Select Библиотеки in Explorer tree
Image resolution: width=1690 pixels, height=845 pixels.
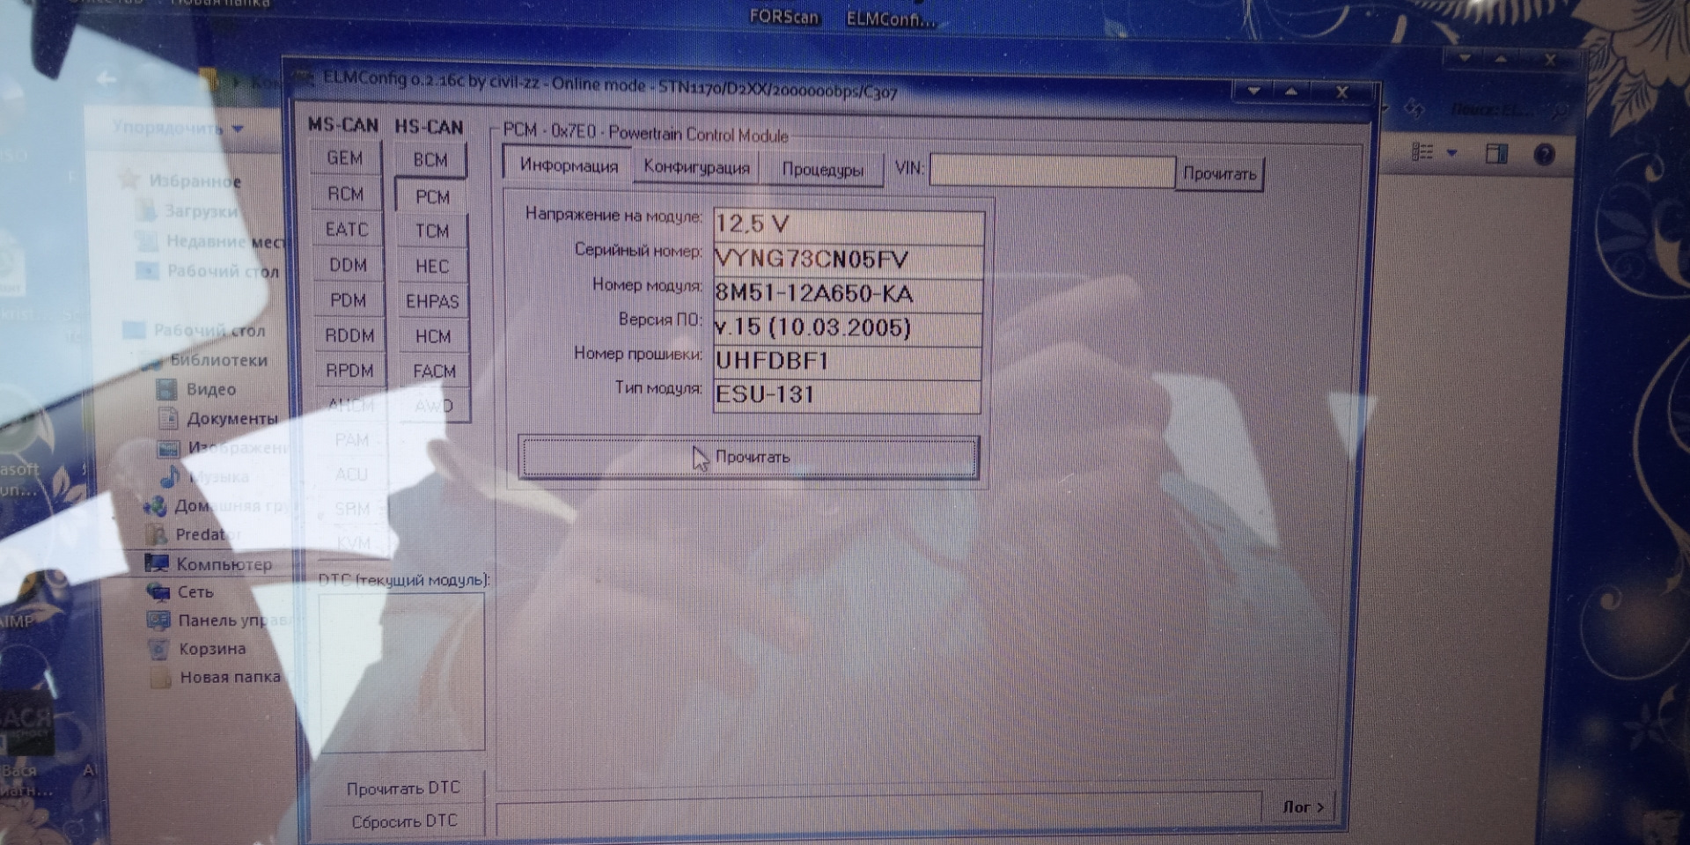218,360
